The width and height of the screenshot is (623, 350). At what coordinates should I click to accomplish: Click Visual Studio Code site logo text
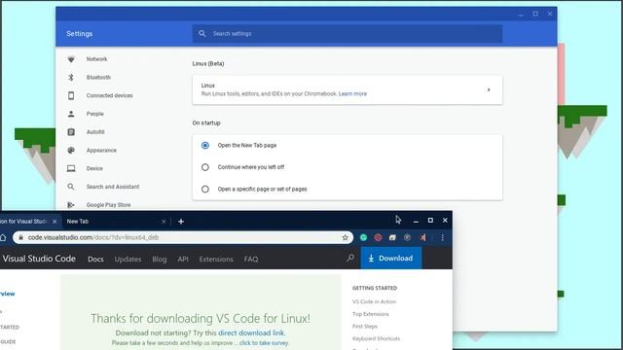pyautogui.click(x=39, y=259)
